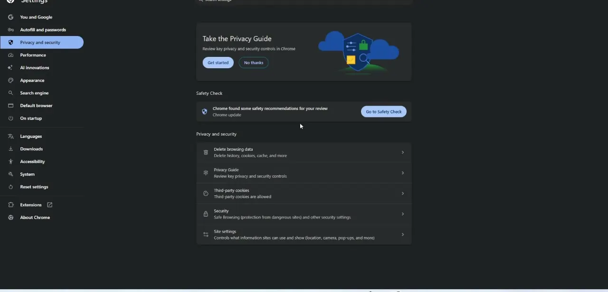Click the chevron arrow on Security row
608x292 pixels.
[x=402, y=214]
